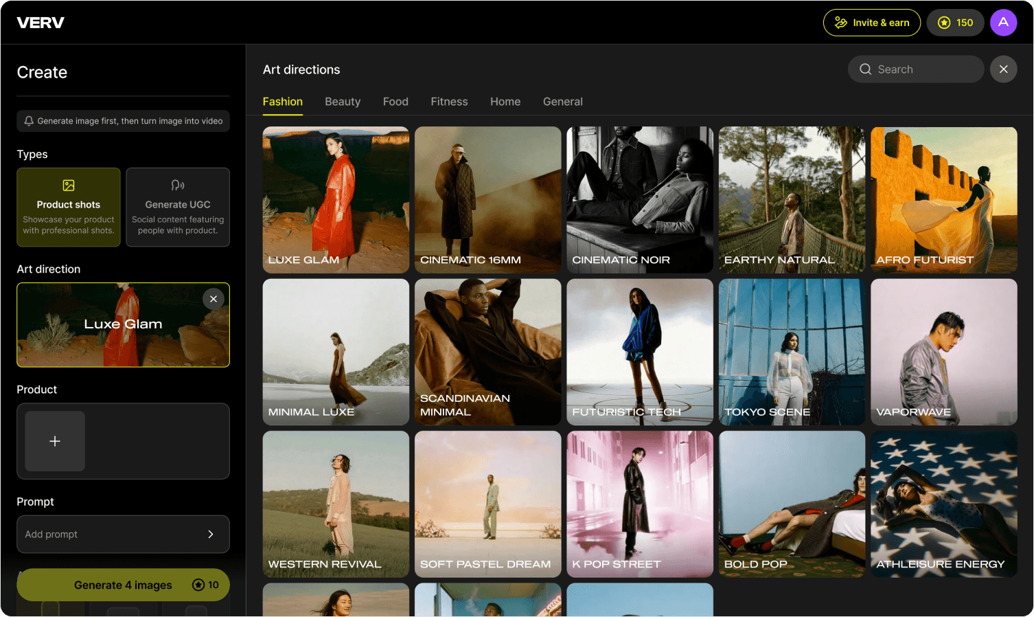Choose the Tokyo Scene style

click(x=792, y=352)
